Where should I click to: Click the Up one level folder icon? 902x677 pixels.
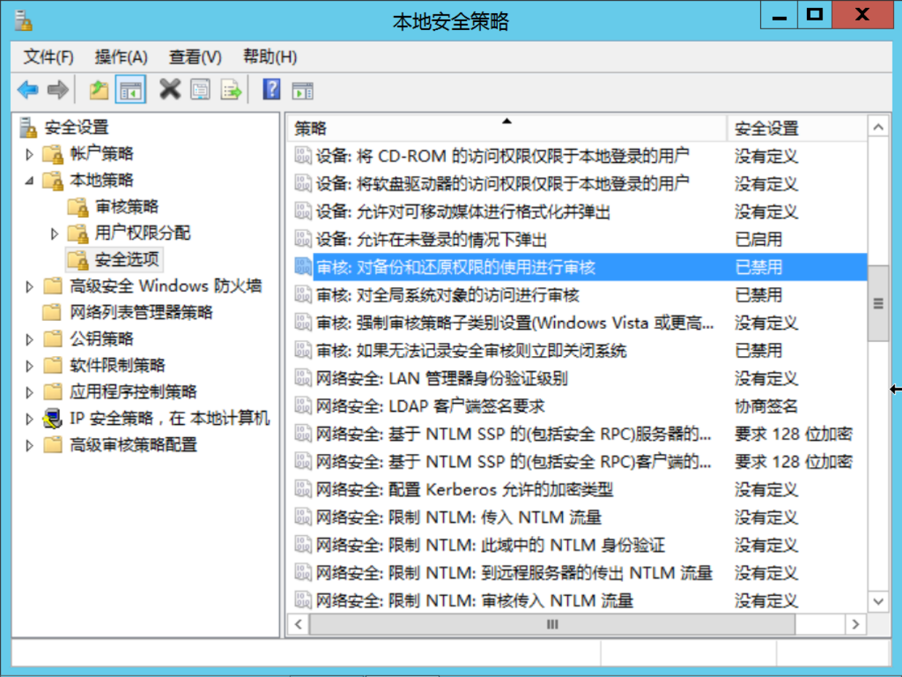98,89
